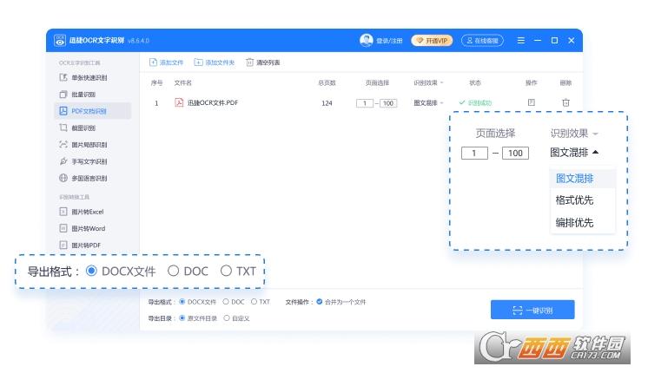
Task: Click 添加文件 in the toolbar
Action: [x=166, y=62]
